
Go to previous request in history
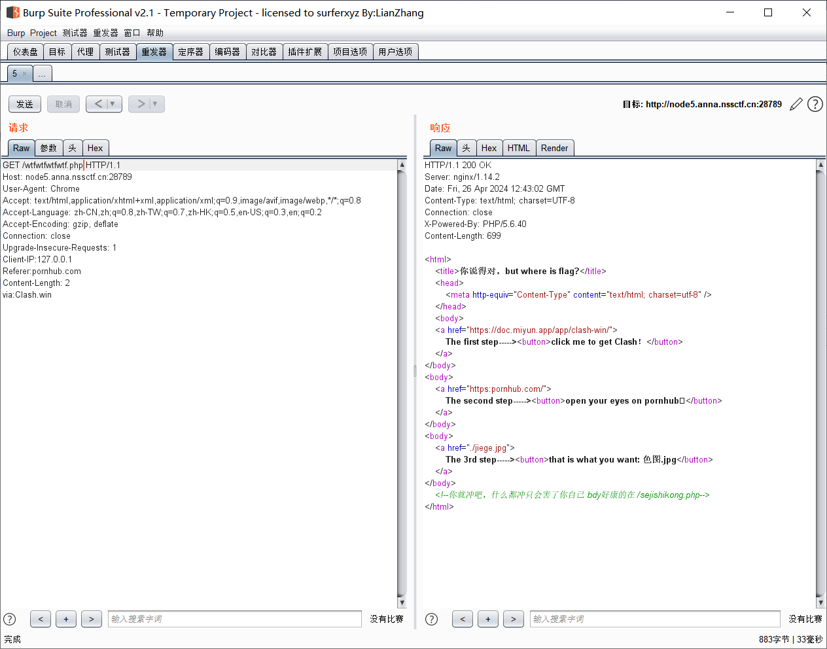click(98, 104)
